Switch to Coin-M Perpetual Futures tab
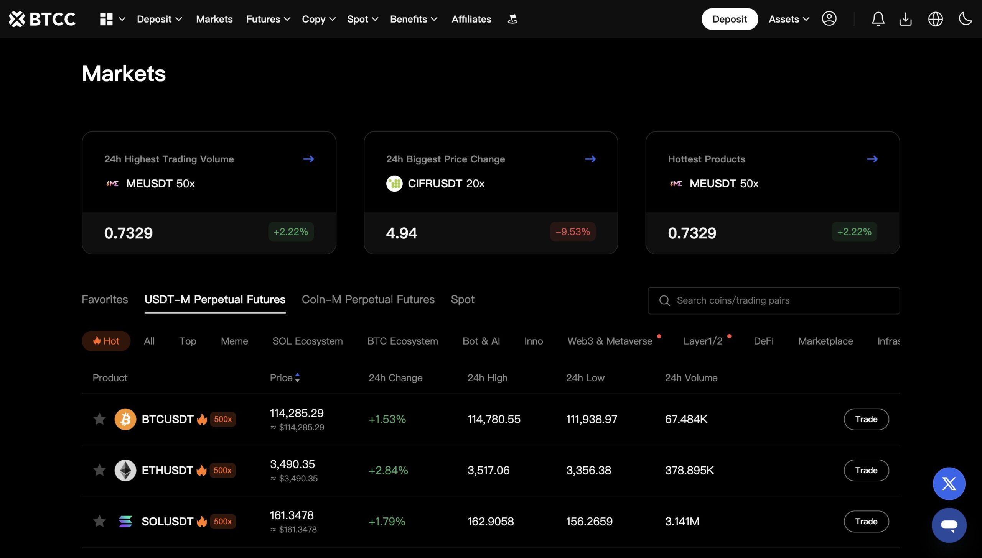The image size is (982, 558). click(x=368, y=300)
